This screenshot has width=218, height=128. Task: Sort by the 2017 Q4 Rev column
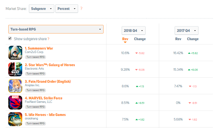pyautogui.click(x=178, y=39)
